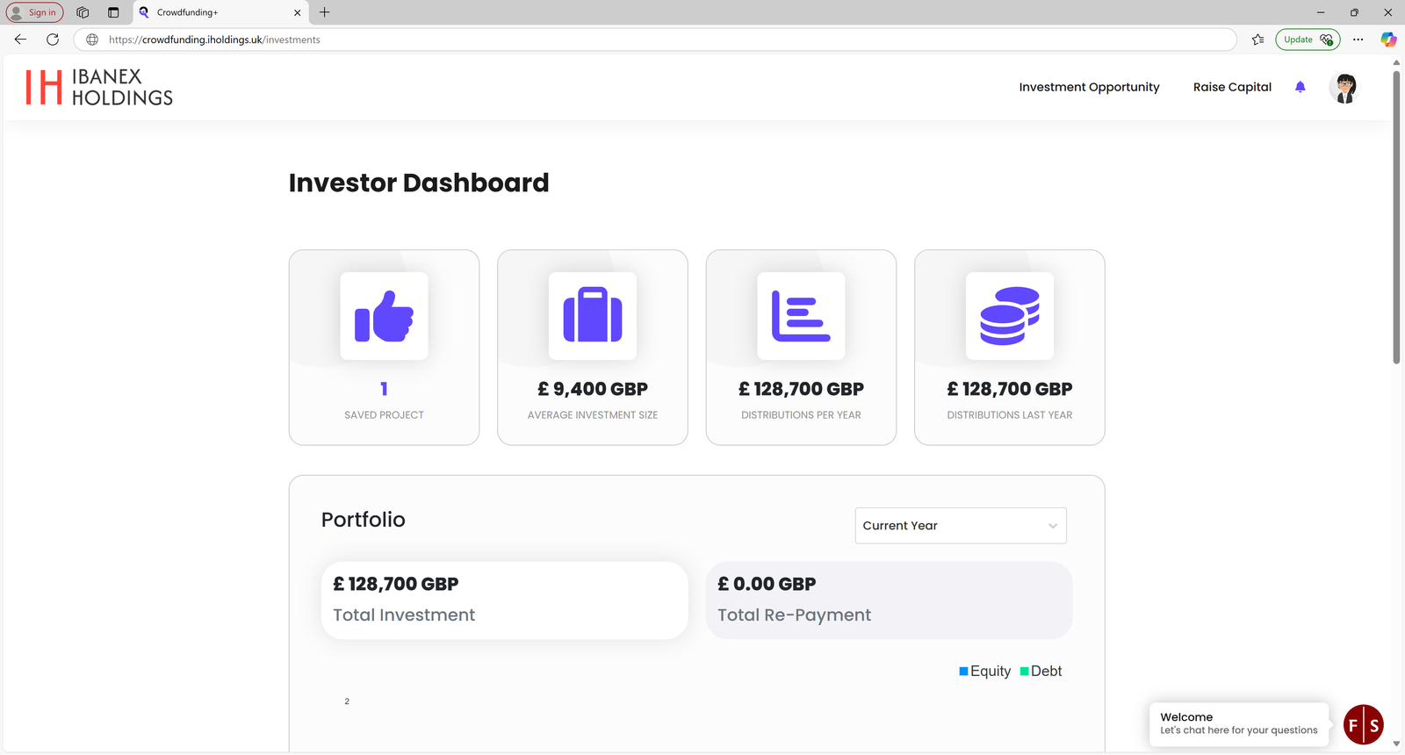1405x755 pixels.
Task: Add this page to browser favorites
Action: tap(1257, 40)
